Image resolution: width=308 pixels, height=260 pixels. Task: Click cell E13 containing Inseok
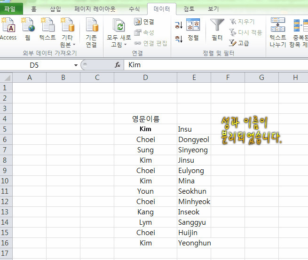[x=194, y=212]
